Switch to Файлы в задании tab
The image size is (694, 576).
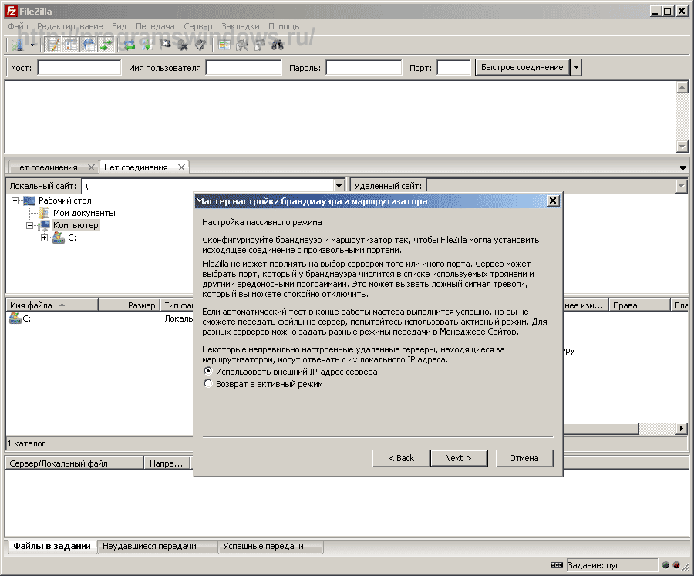pos(52,547)
